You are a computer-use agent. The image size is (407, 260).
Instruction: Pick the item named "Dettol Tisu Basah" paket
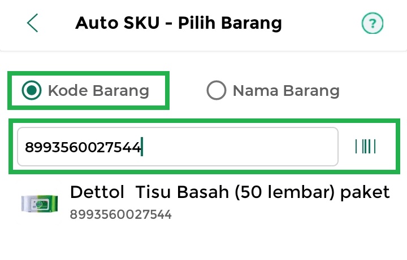[230, 192]
